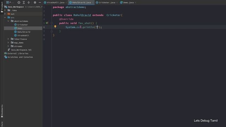Close the Demo.java tab
226x127 pixels.
point(135,2)
